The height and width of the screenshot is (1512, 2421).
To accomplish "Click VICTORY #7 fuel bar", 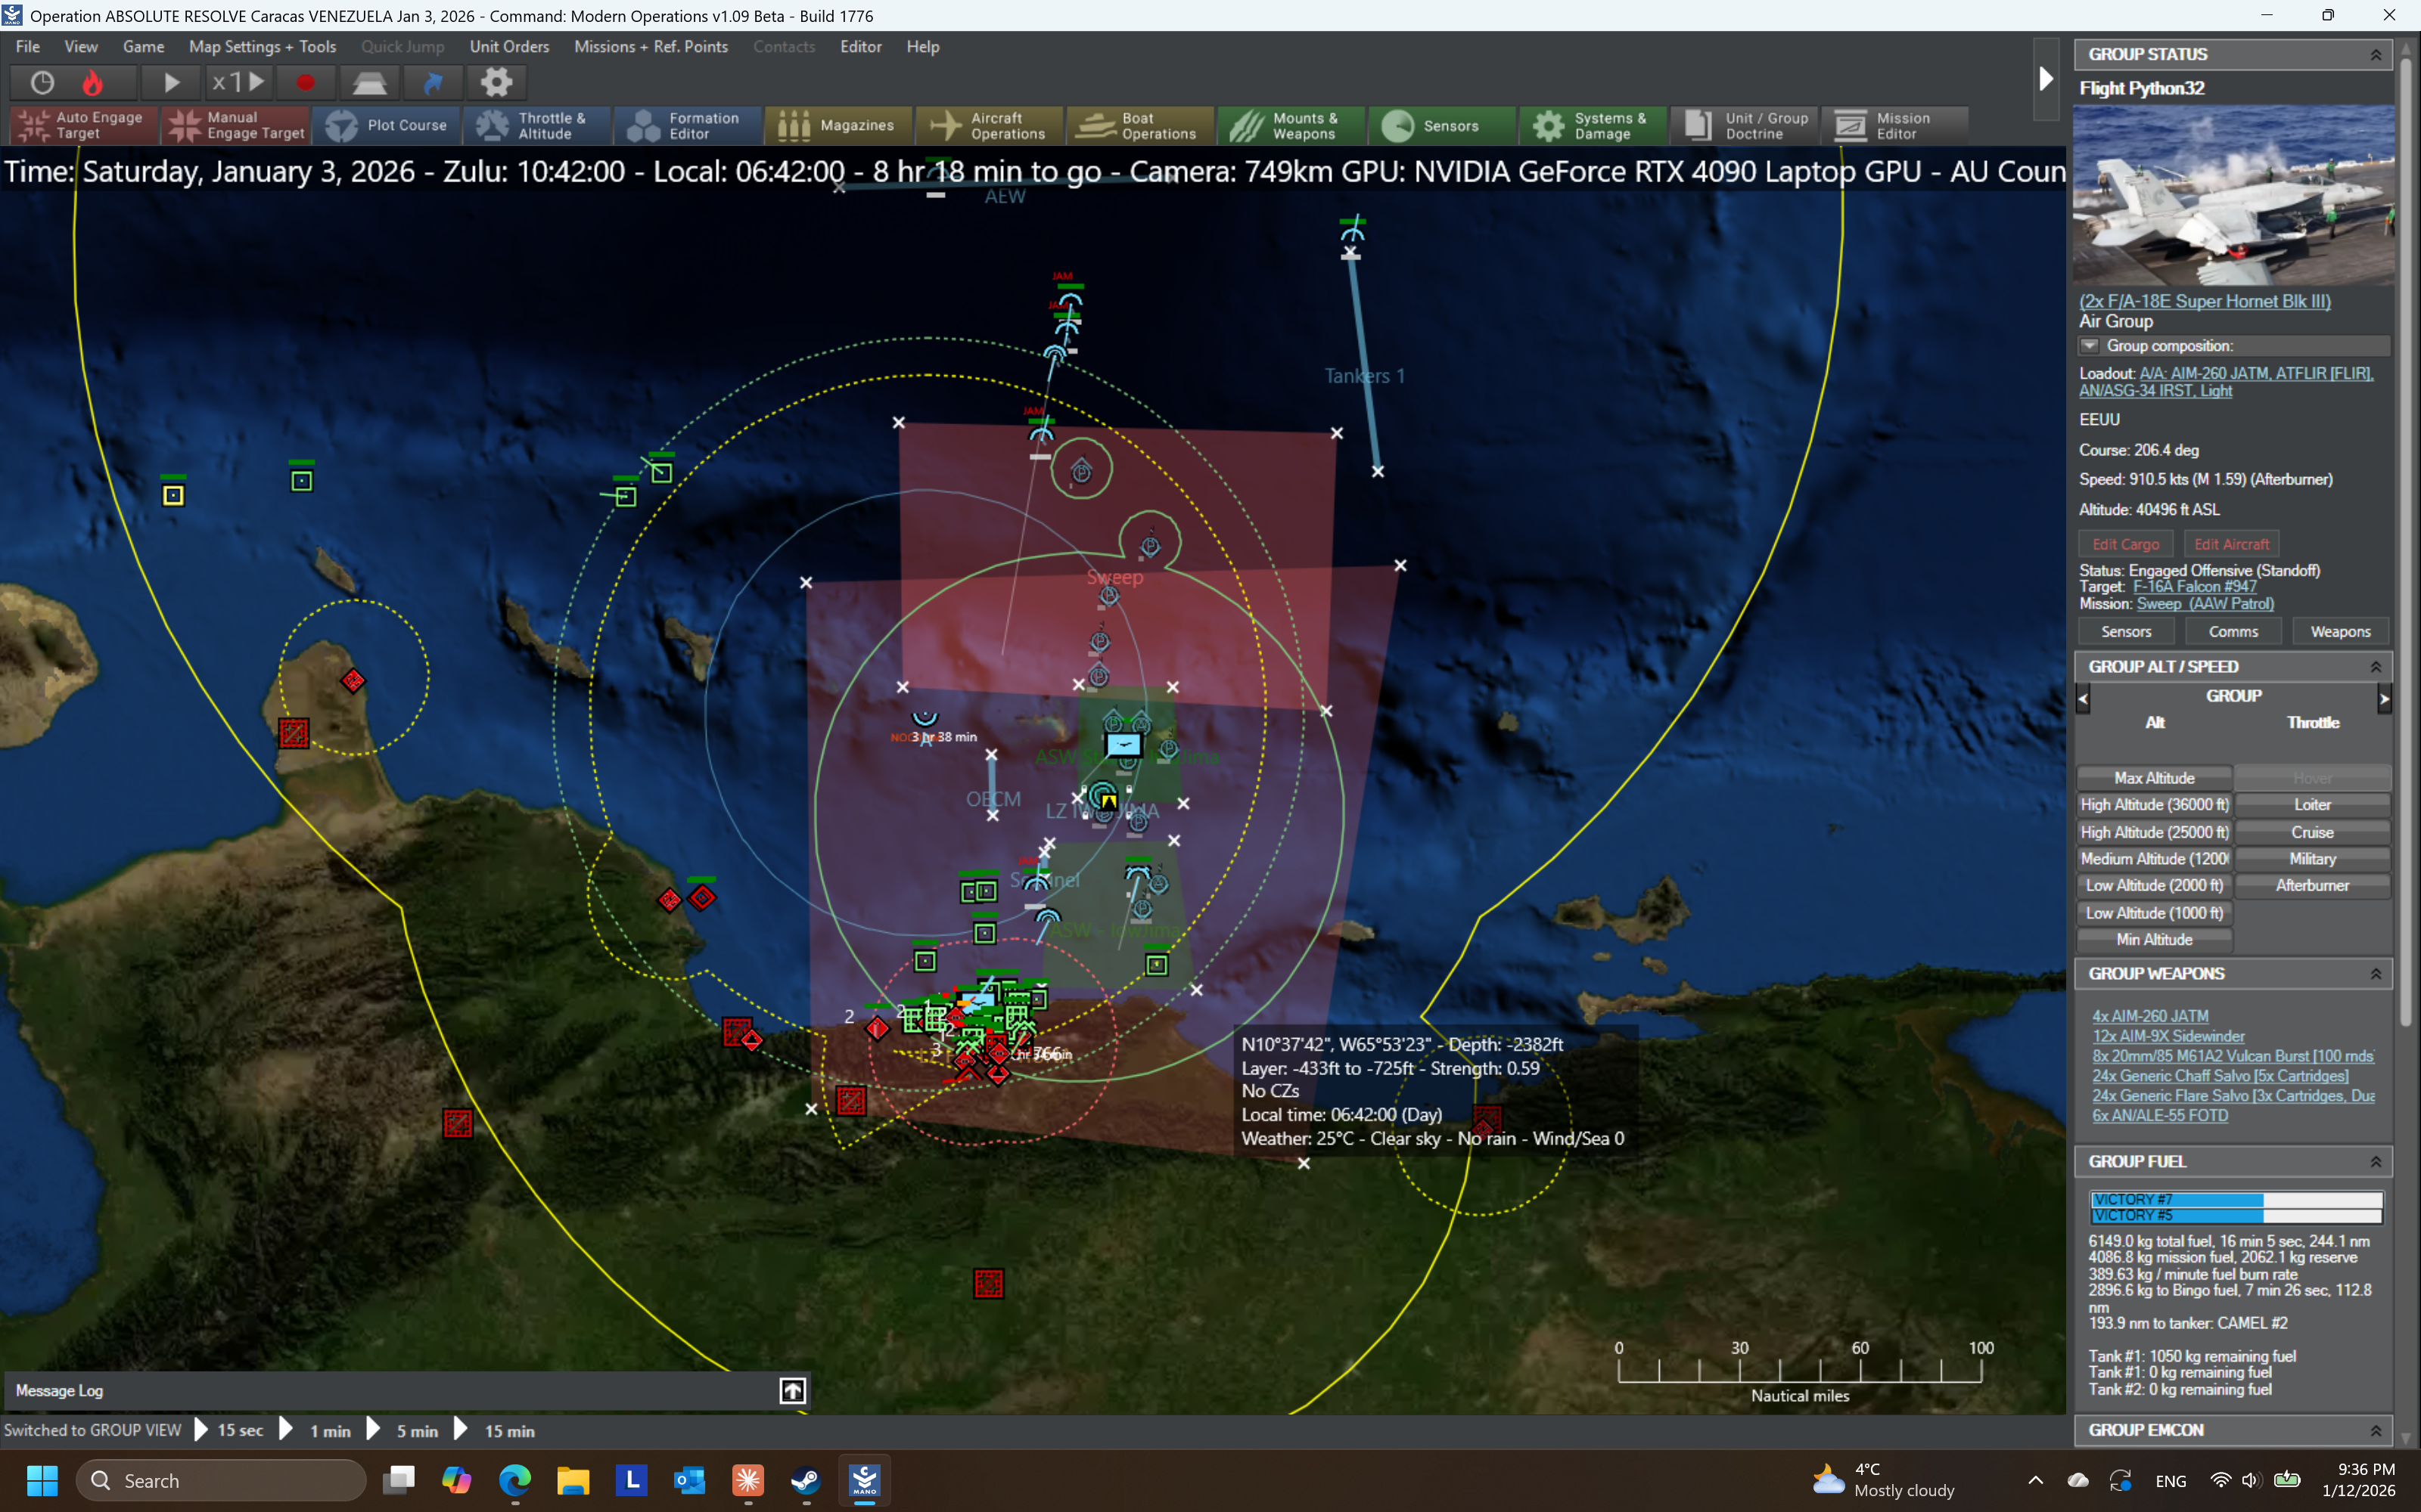I will pos(2236,1199).
